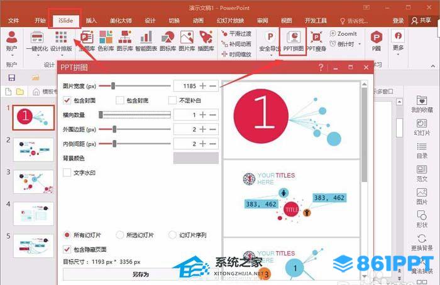This screenshot has width=440, height=285.
Task: Switch to the 开始 tab
Action: pyautogui.click(x=40, y=21)
